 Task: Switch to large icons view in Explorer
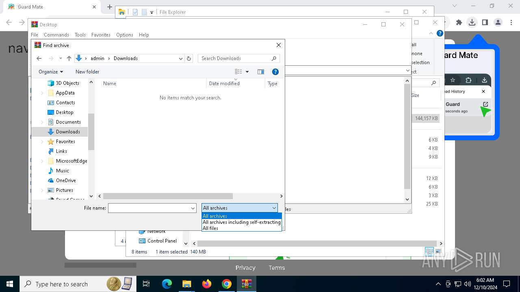click(x=438, y=252)
